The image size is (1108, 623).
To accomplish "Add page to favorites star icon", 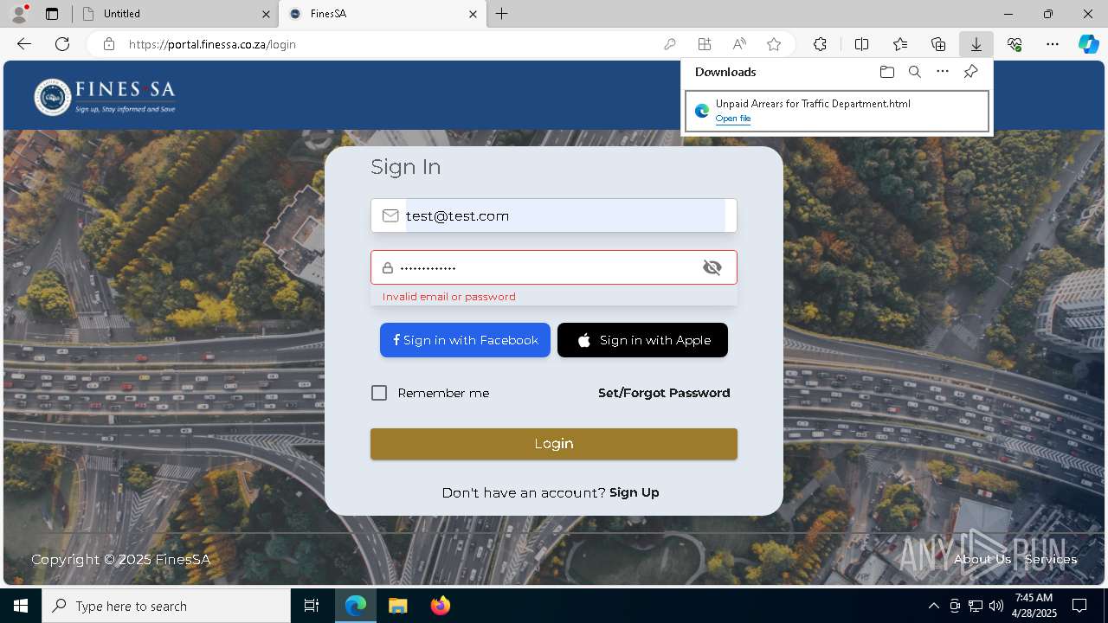I will pos(774,44).
